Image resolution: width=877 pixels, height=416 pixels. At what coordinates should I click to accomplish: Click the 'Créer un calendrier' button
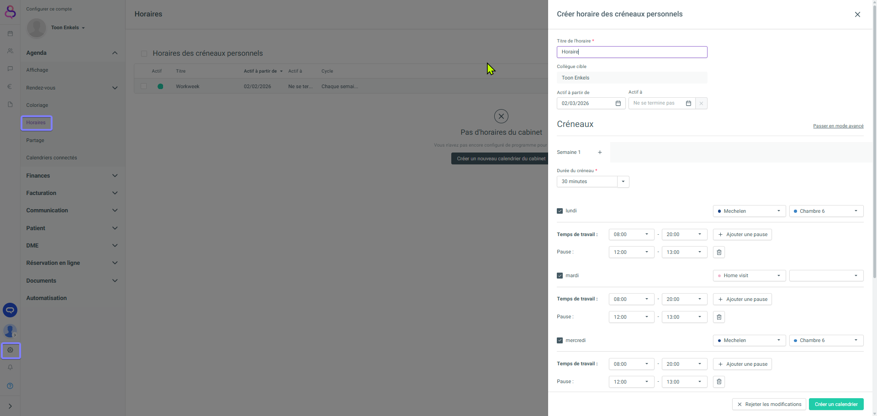click(x=836, y=404)
